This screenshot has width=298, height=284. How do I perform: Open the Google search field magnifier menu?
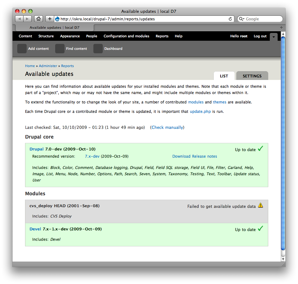241,19
